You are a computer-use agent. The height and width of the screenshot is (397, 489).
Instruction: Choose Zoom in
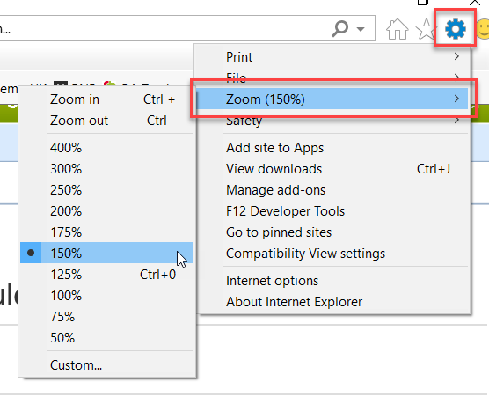(x=107, y=99)
